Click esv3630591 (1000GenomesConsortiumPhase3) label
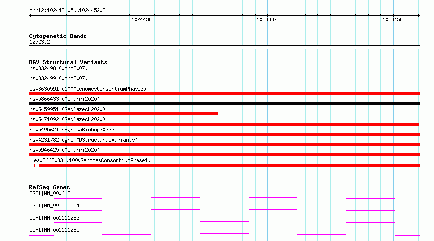This screenshot has height=241, width=434. click(x=88, y=89)
